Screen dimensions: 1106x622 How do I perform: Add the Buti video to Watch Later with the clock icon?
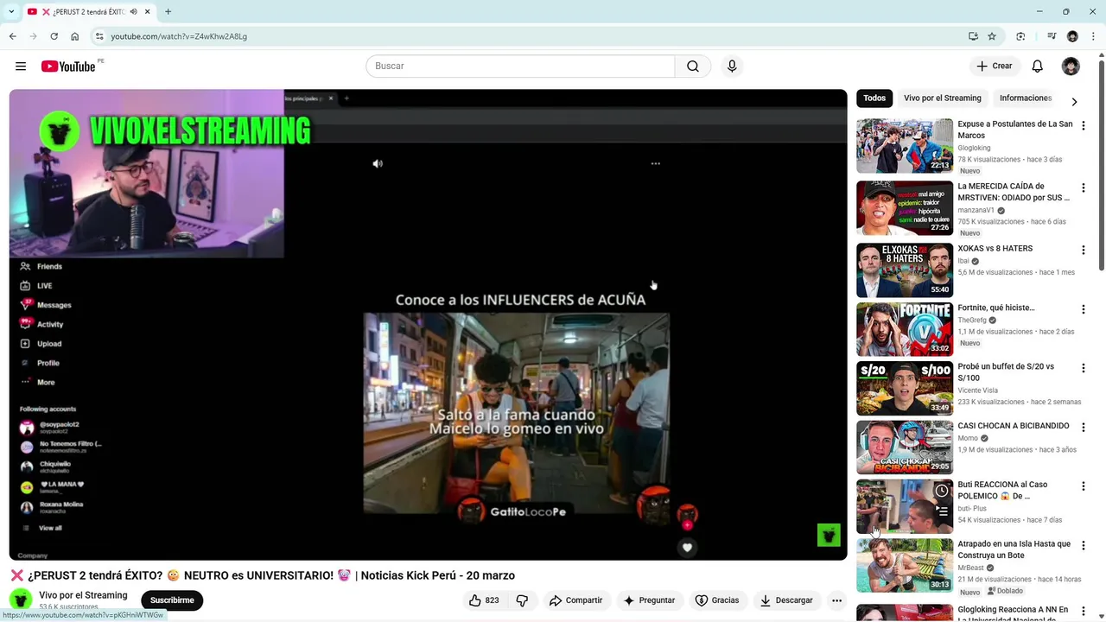tap(942, 491)
